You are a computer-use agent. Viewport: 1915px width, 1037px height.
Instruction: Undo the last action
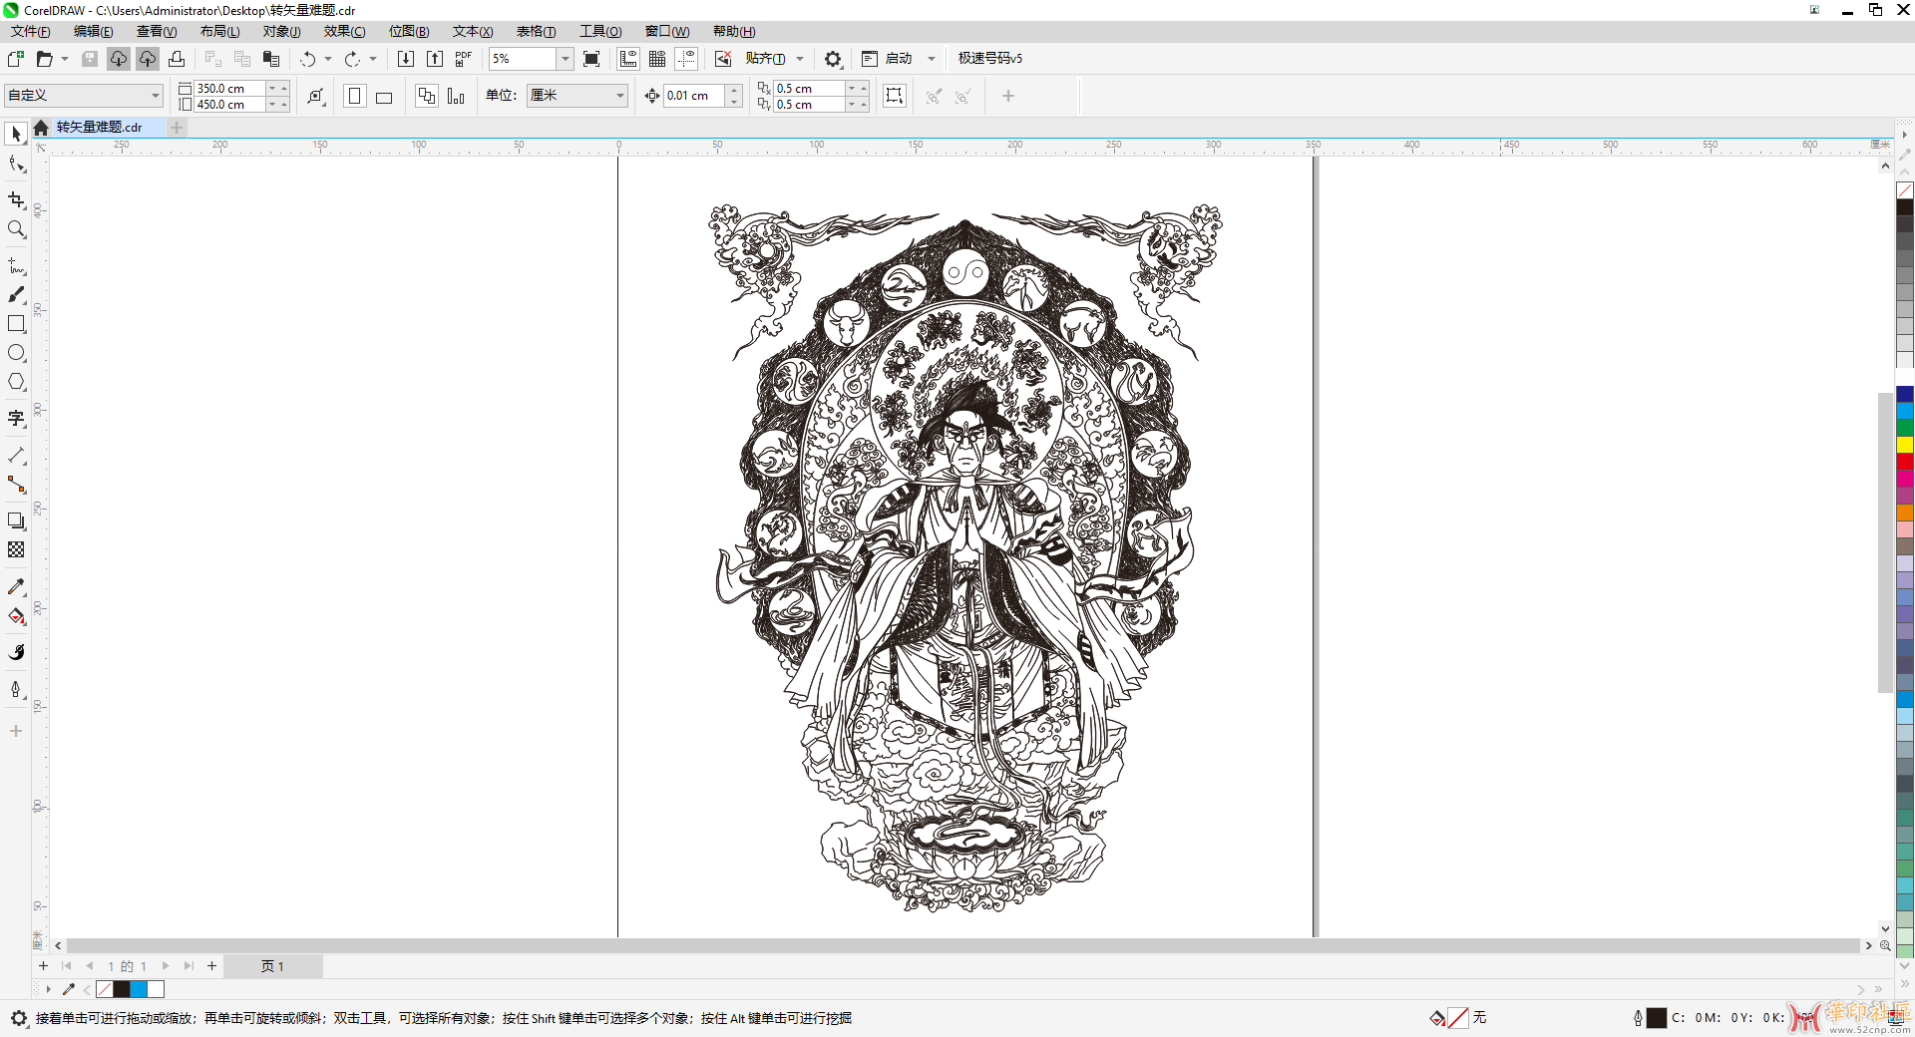pyautogui.click(x=308, y=59)
